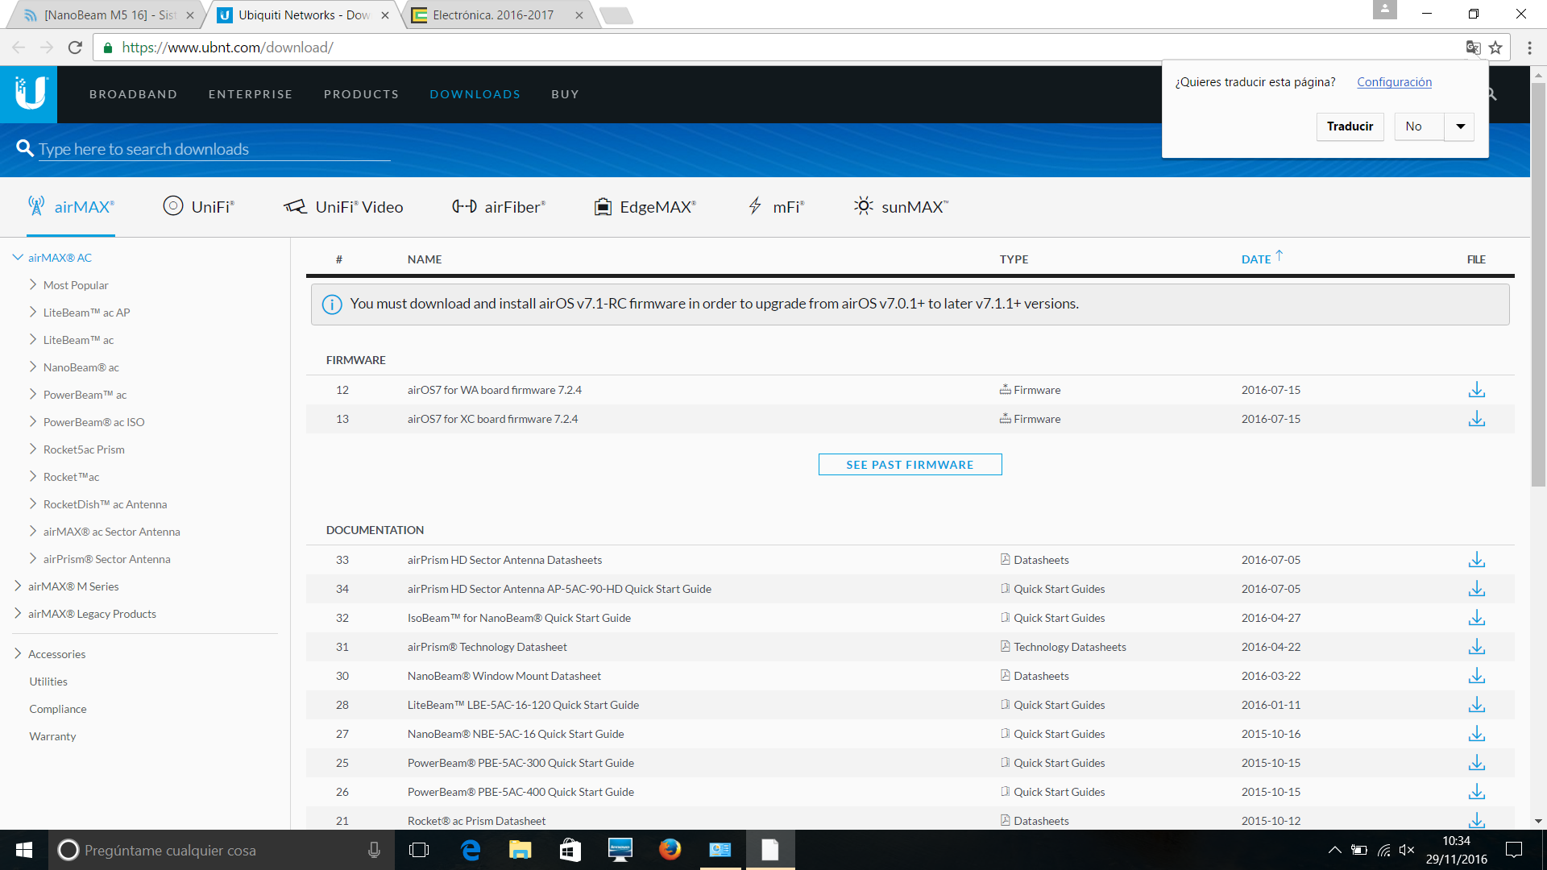This screenshot has height=870, width=1547.
Task: Open Task View from taskbar
Action: coord(419,850)
